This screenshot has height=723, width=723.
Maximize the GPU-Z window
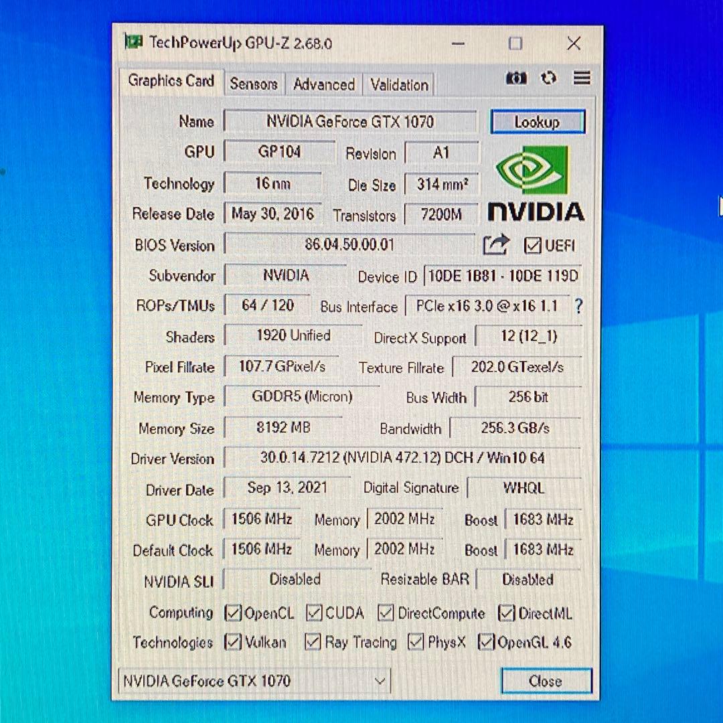(515, 44)
